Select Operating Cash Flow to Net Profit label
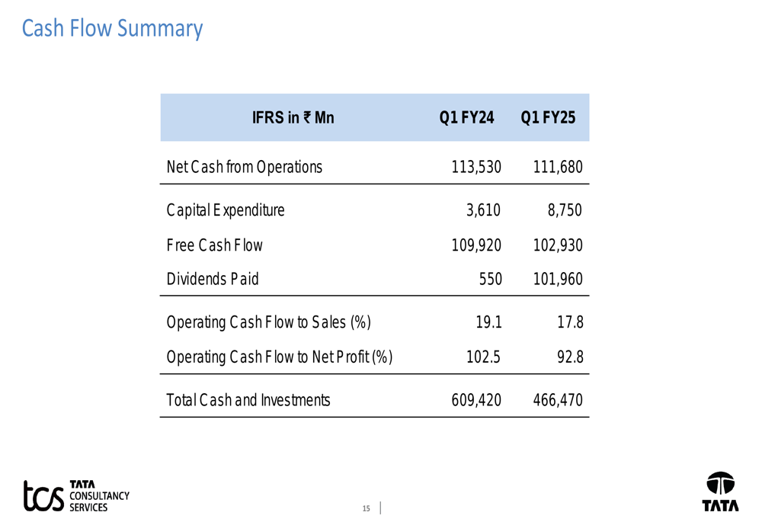The height and width of the screenshot is (522, 762). coord(279,357)
